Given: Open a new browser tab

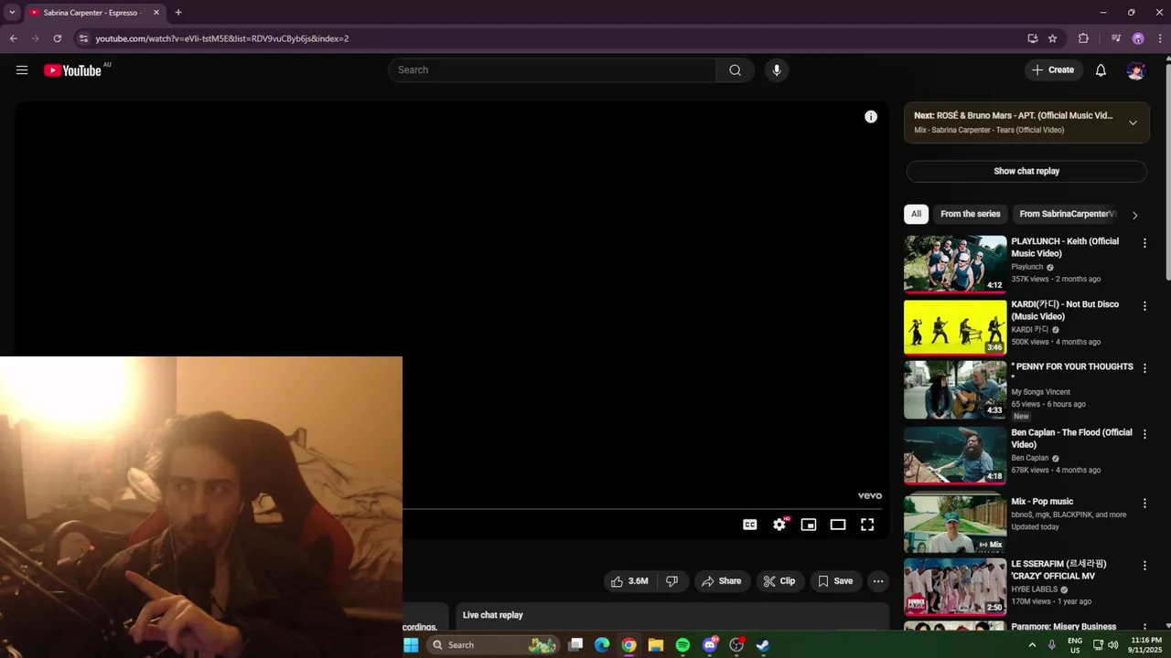Looking at the screenshot, I should coord(178,13).
